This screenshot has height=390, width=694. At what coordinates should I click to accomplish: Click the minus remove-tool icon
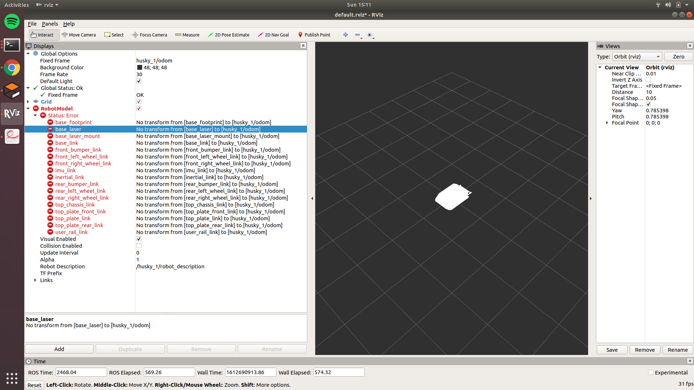[x=357, y=35]
